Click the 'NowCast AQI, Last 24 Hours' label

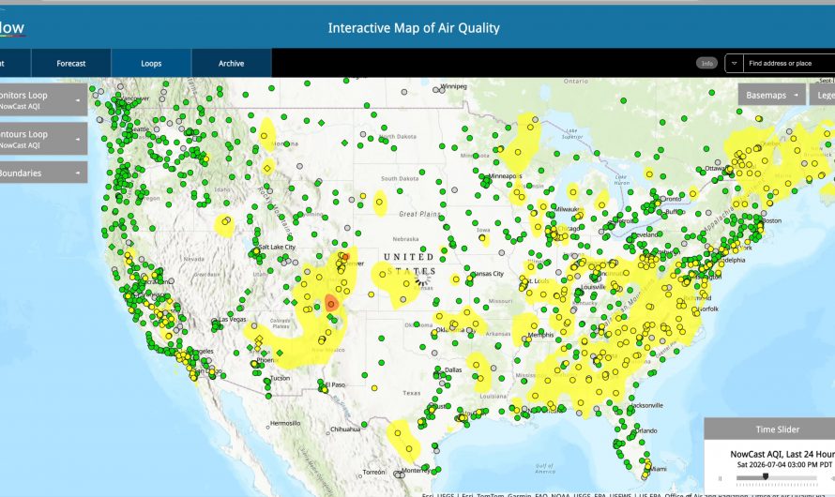pos(782,454)
